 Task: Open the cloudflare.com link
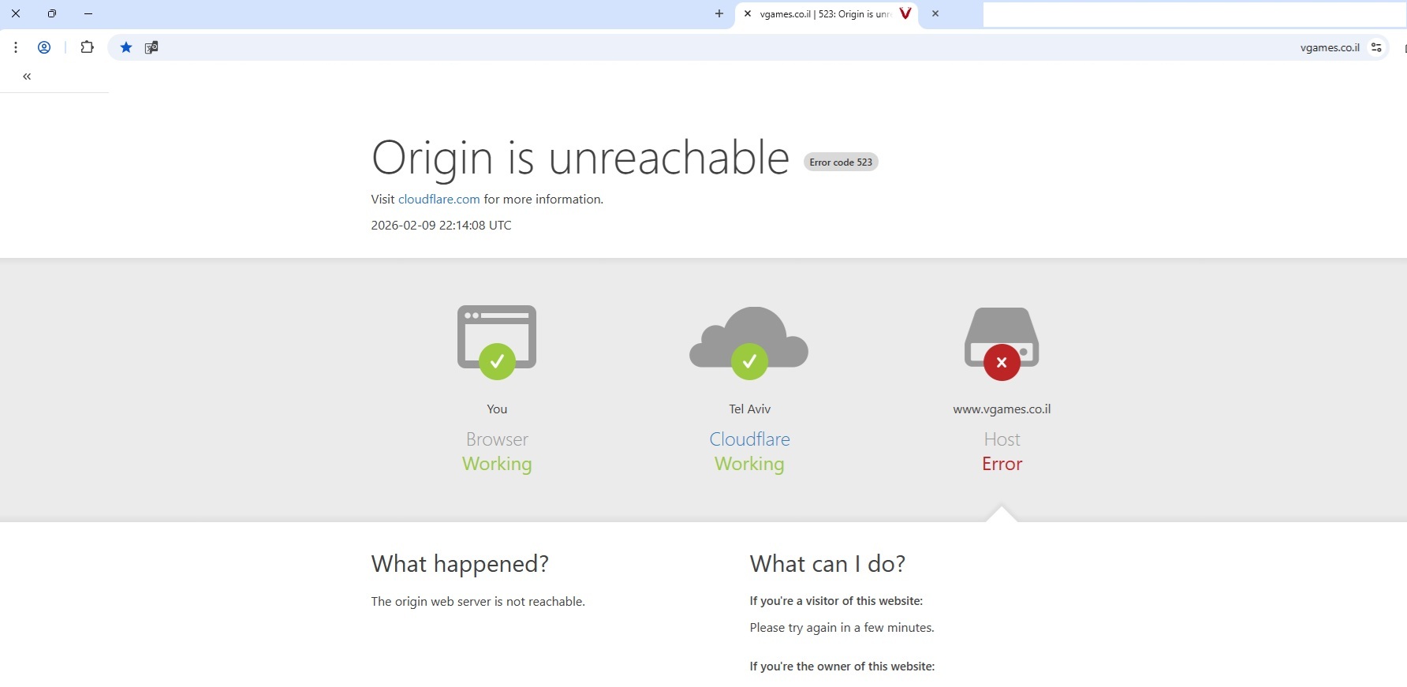(x=439, y=200)
